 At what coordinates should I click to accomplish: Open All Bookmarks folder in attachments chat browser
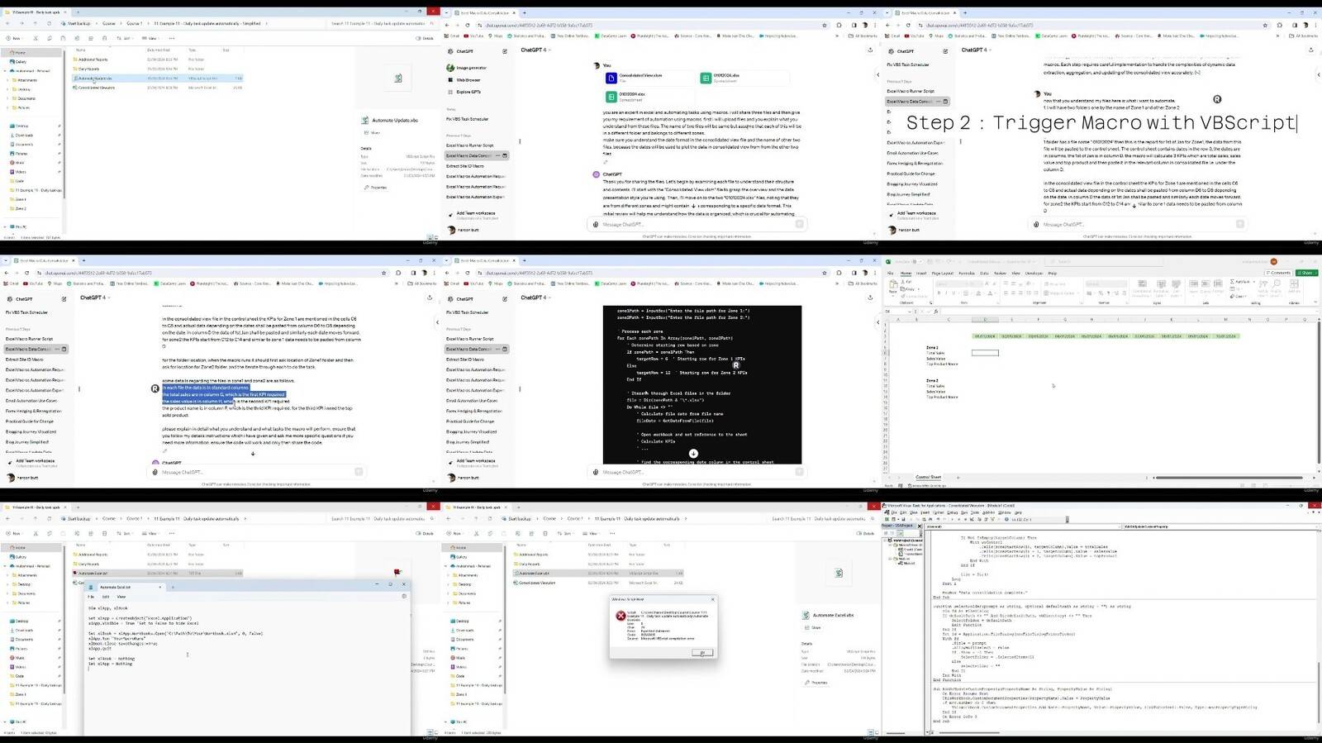point(864,36)
